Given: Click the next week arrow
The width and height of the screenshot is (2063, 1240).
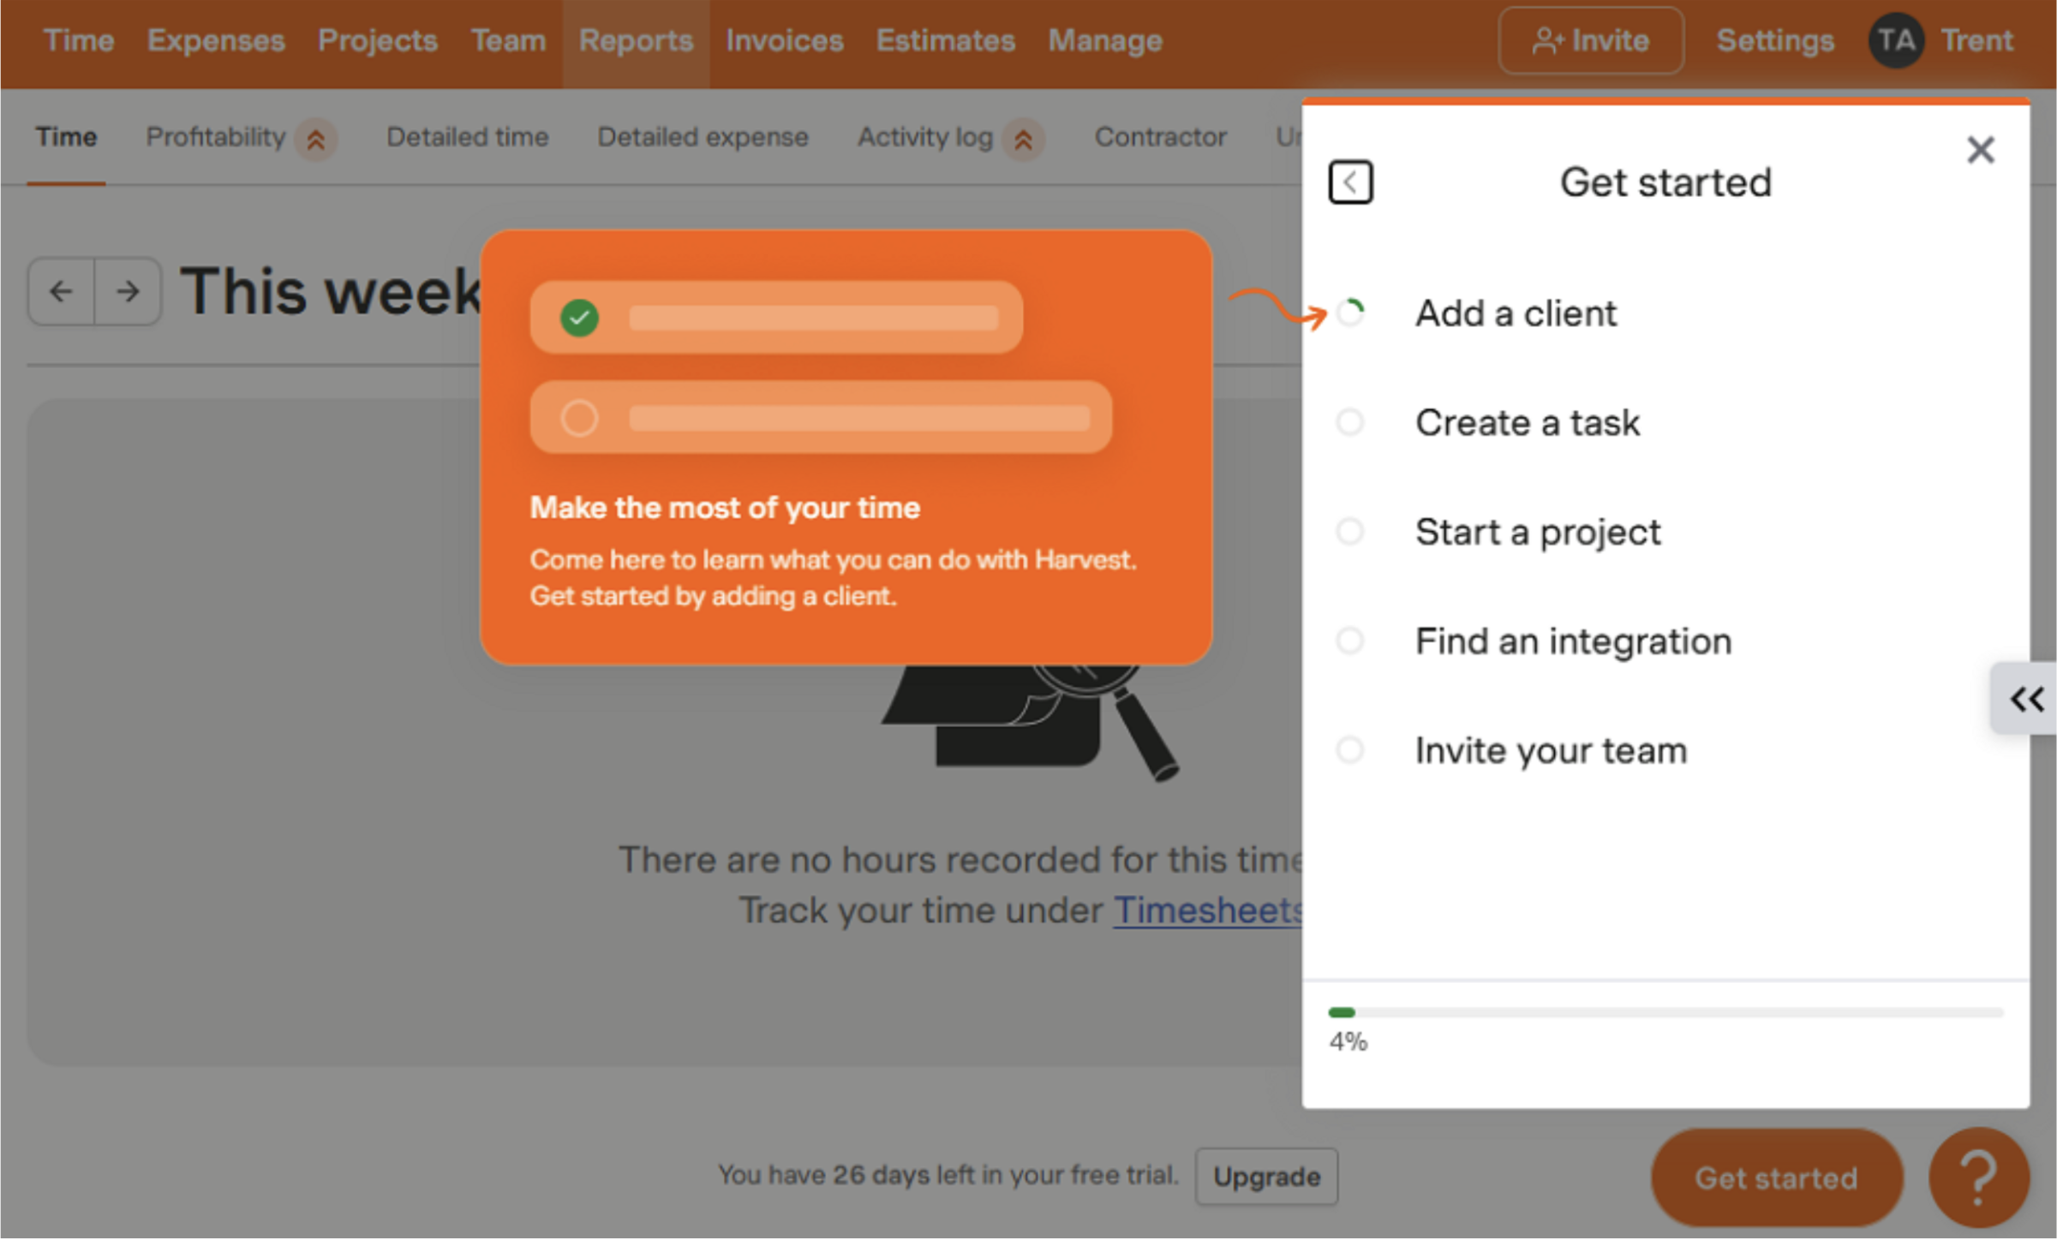Looking at the screenshot, I should click(129, 291).
